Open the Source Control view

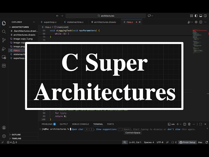click(x=4, y=40)
